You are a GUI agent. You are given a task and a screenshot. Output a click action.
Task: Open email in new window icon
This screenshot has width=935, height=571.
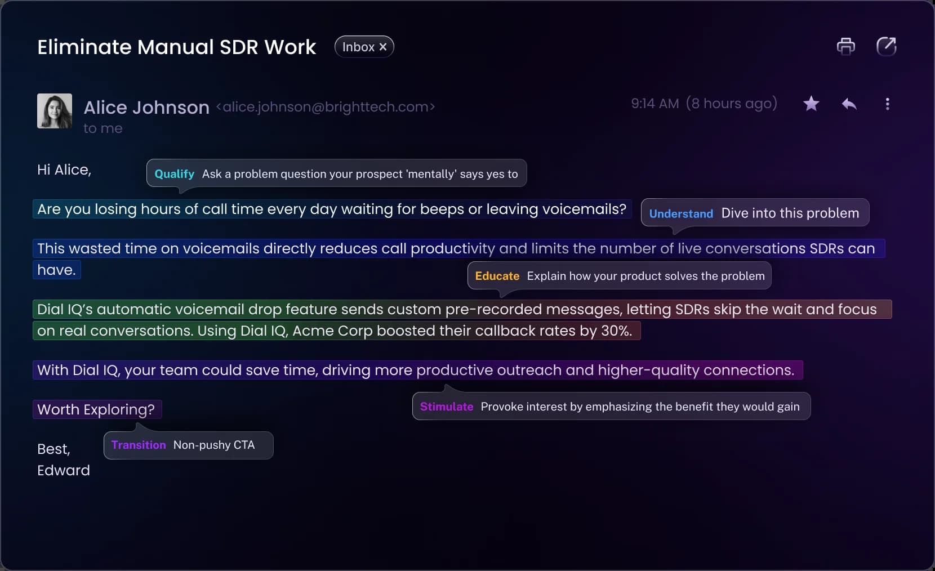tap(886, 47)
